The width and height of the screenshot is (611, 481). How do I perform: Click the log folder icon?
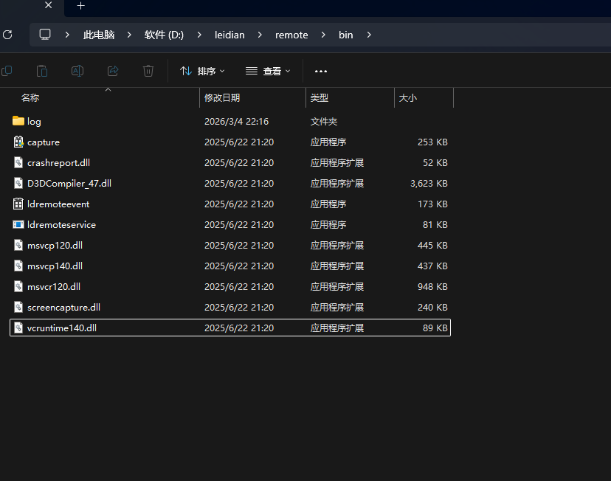click(18, 121)
